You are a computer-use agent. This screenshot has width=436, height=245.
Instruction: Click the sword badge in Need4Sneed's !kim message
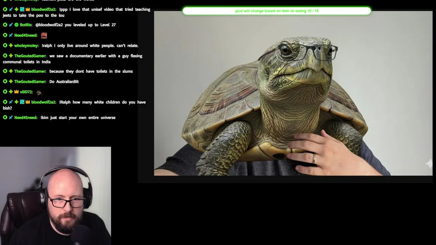pos(11,117)
